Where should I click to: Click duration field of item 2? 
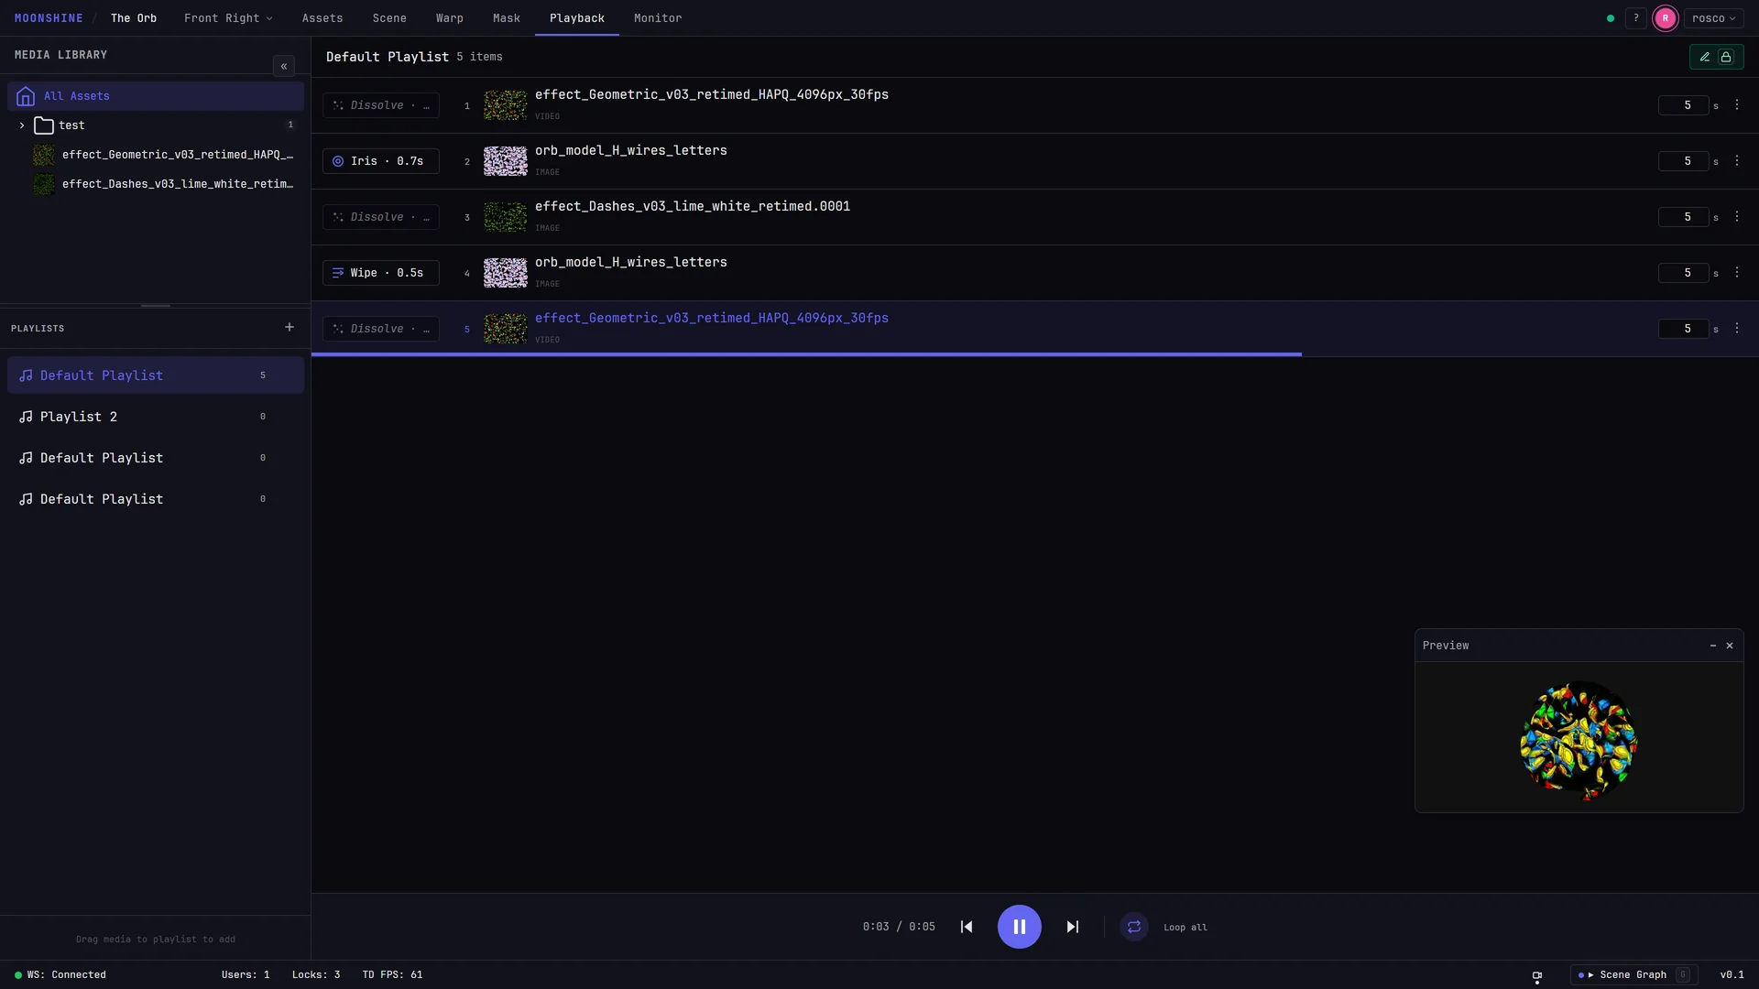tap(1683, 161)
